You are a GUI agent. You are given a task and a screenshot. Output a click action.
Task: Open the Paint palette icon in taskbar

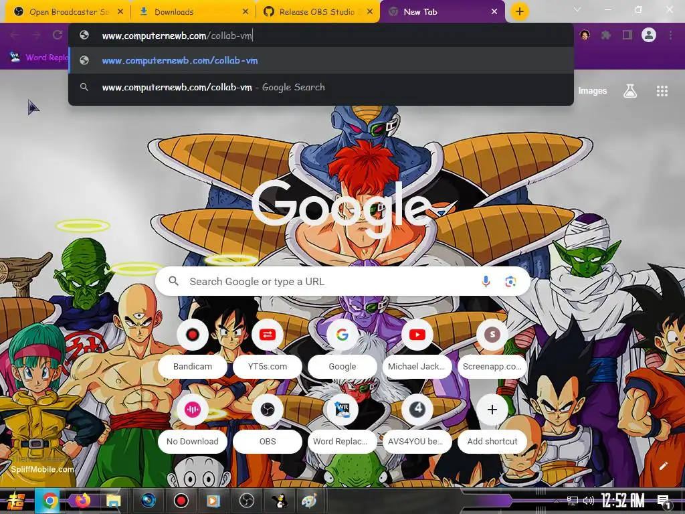pyautogui.click(x=310, y=501)
